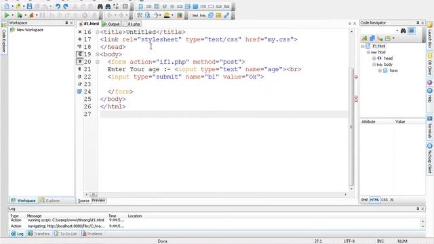Open the To-Do List tab
The width and height of the screenshot is (434, 244).
pos(66,234)
